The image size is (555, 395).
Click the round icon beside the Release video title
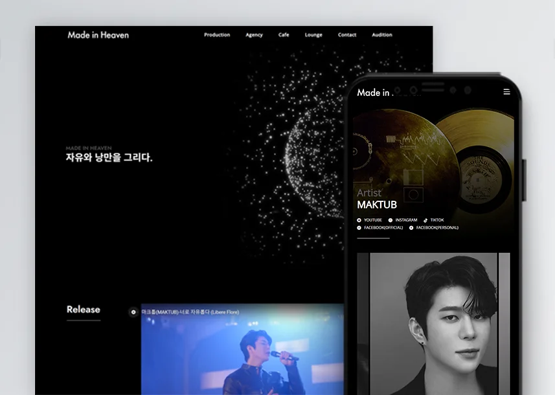tap(133, 312)
